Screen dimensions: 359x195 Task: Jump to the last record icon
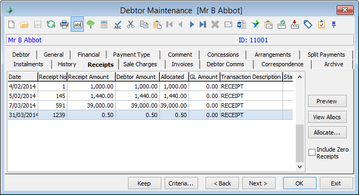203,24
